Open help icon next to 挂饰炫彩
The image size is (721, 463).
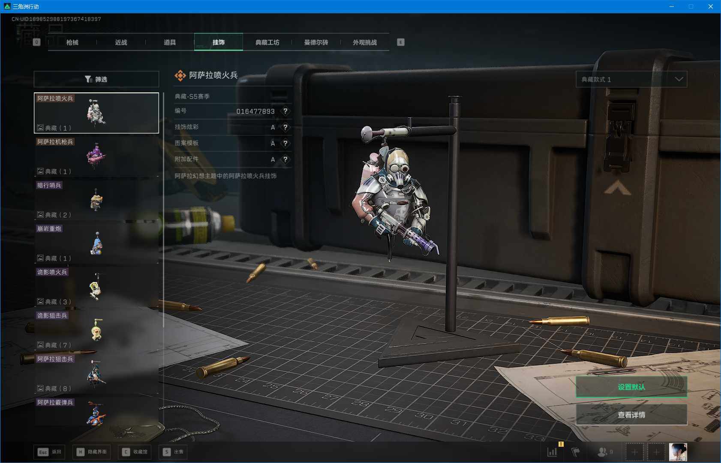tap(285, 127)
